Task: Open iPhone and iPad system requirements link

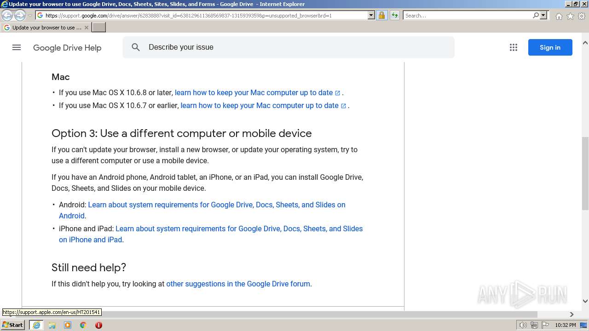Action: (x=211, y=234)
